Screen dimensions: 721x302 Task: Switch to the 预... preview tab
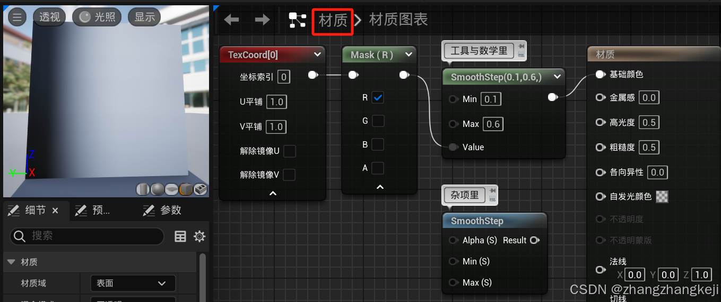click(92, 211)
